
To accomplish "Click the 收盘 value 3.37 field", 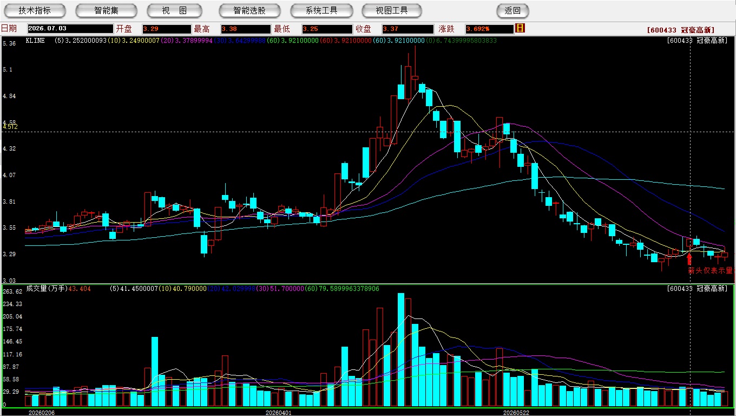I will 408,29.
